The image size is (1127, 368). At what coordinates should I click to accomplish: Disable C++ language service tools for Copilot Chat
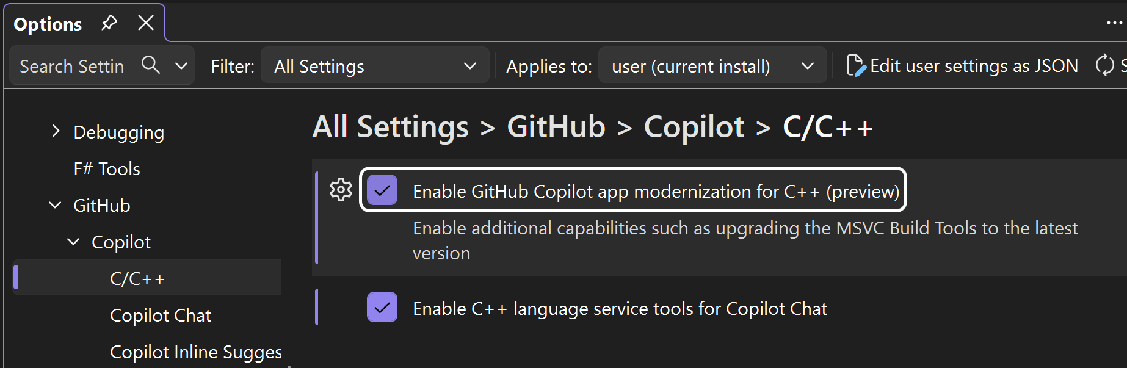382,308
